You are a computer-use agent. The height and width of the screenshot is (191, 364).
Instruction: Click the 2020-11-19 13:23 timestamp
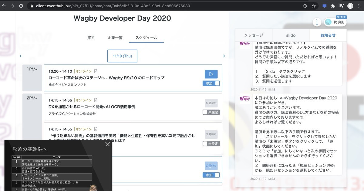pyautogui.click(x=263, y=179)
